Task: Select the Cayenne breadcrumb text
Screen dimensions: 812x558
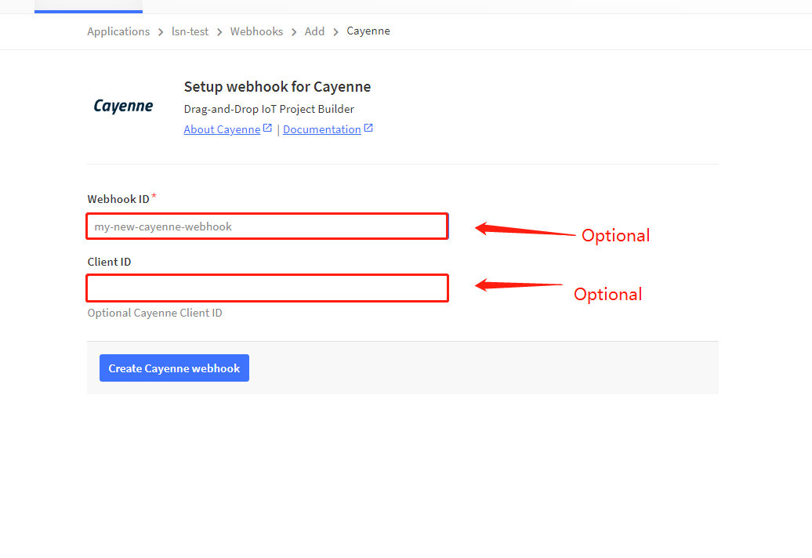Action: click(368, 31)
